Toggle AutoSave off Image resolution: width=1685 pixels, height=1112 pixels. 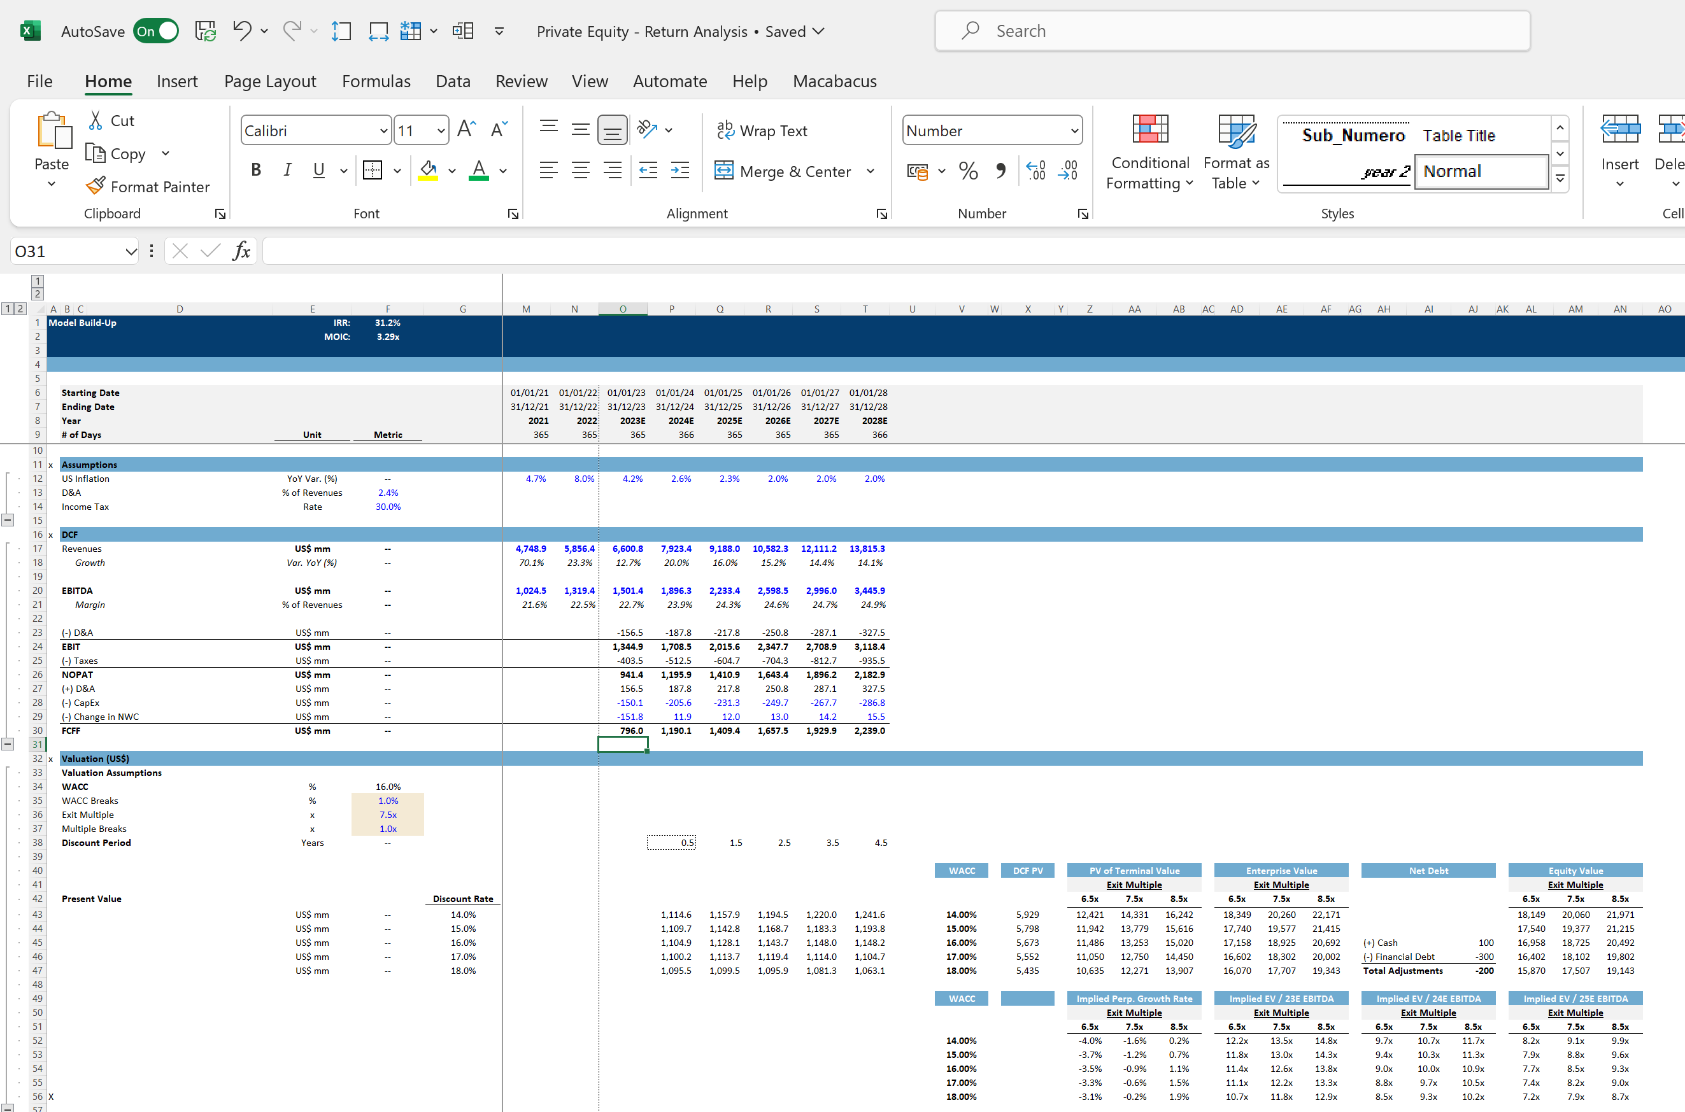155,31
